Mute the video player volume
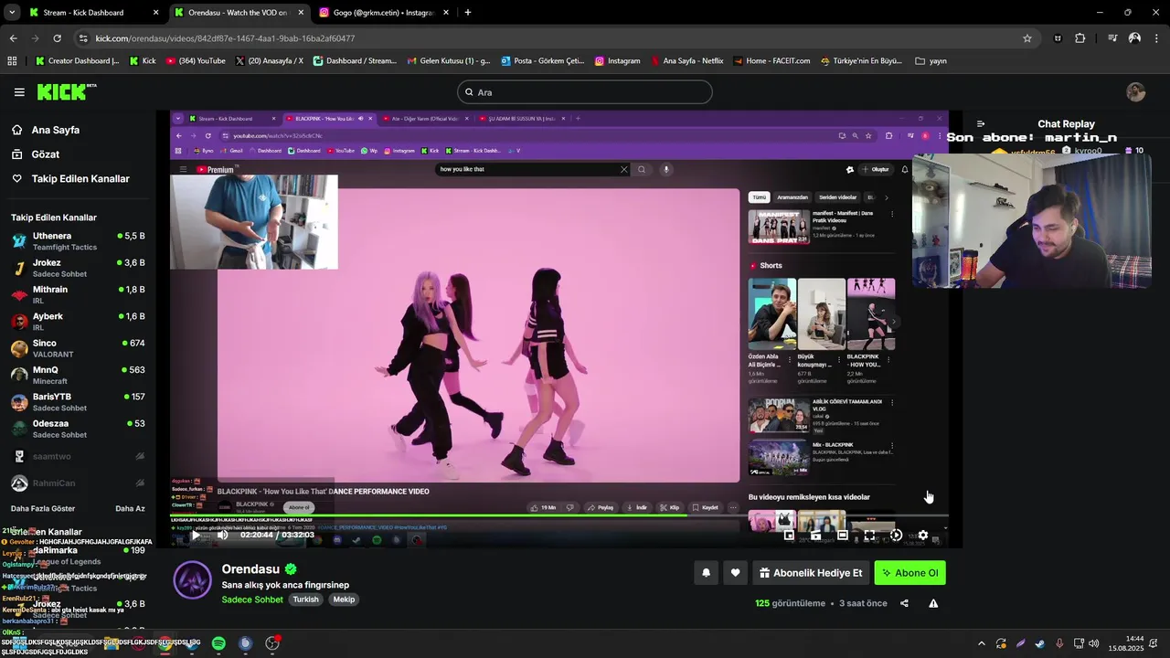1170x658 pixels. tap(222, 535)
